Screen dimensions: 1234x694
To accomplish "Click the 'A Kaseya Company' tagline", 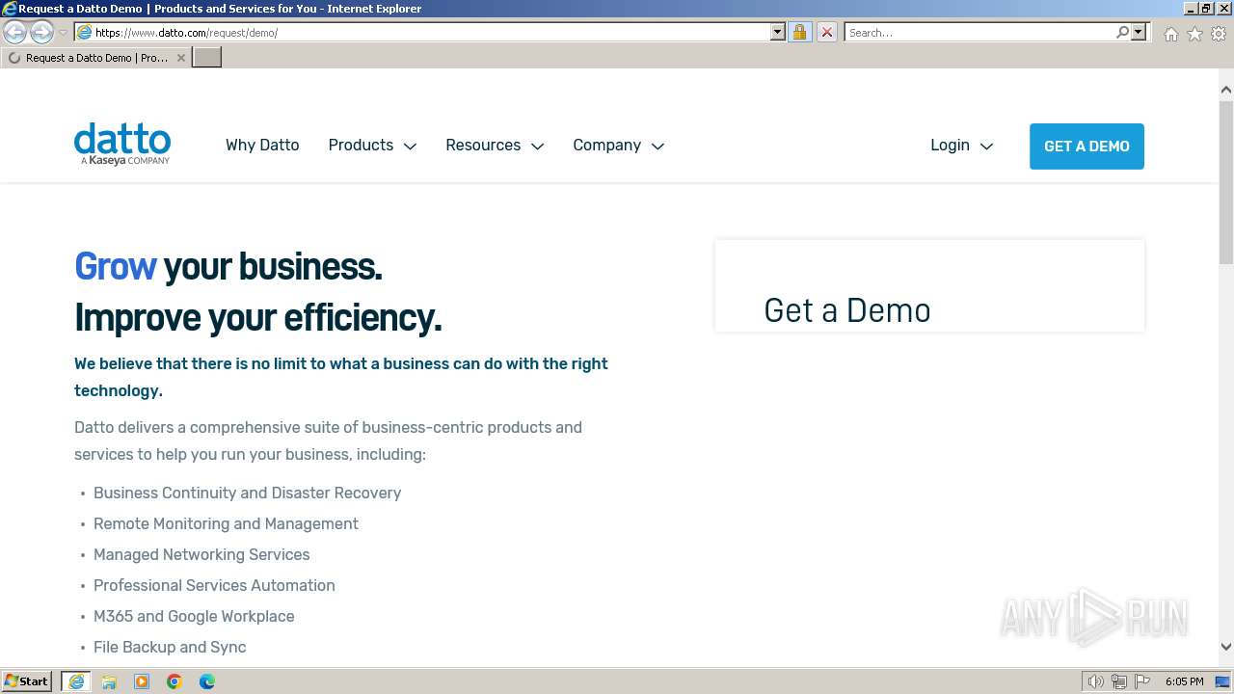I will (x=125, y=161).
